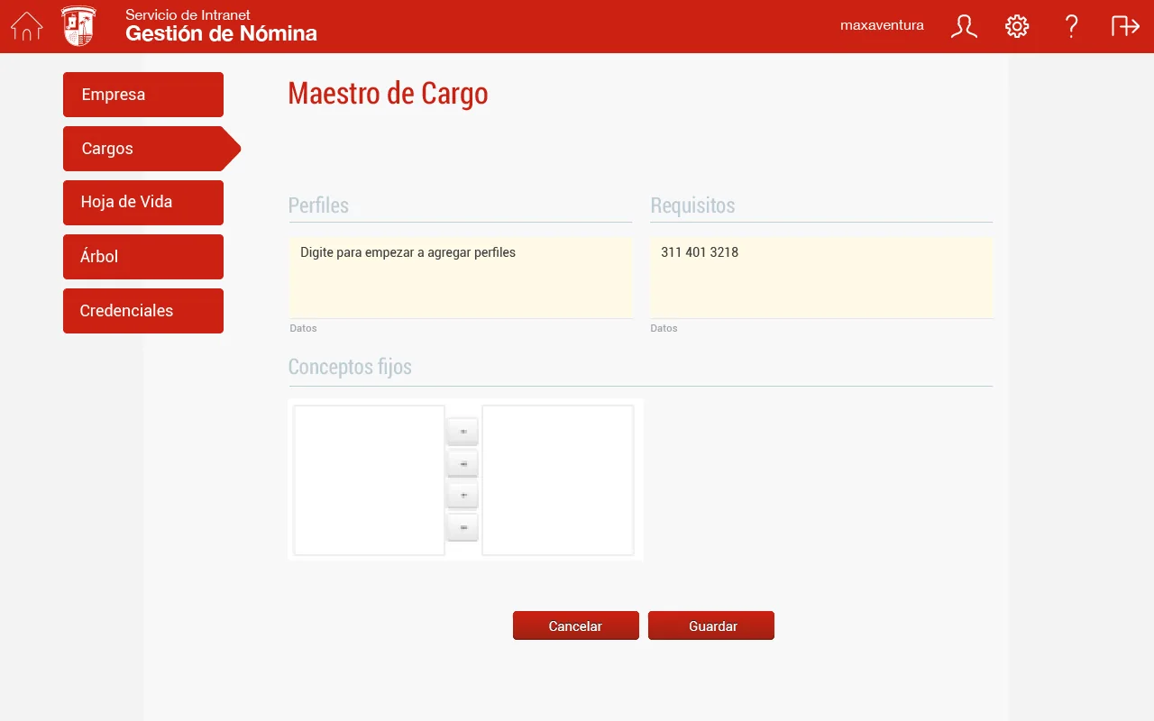Click the bottom transfer button in Conceptos fijos picklist
Screen dimensions: 1154x721
point(463,526)
